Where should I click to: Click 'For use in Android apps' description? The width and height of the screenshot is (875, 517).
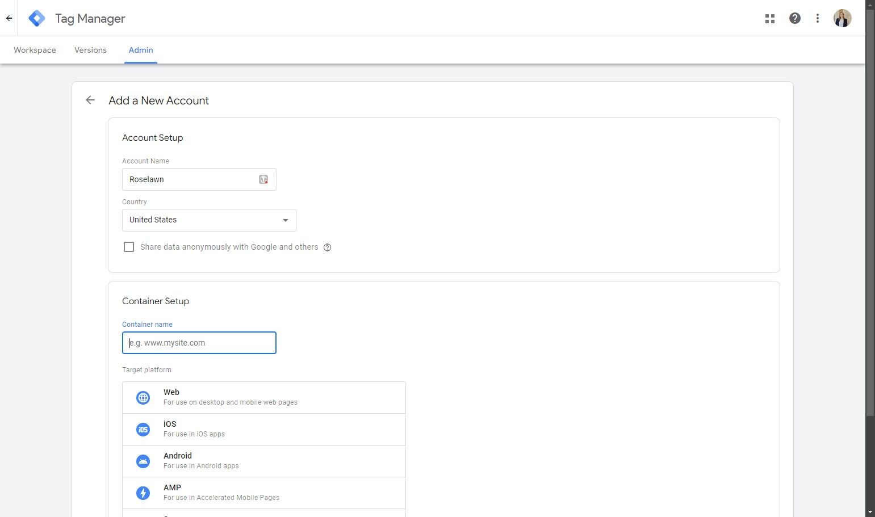click(201, 466)
